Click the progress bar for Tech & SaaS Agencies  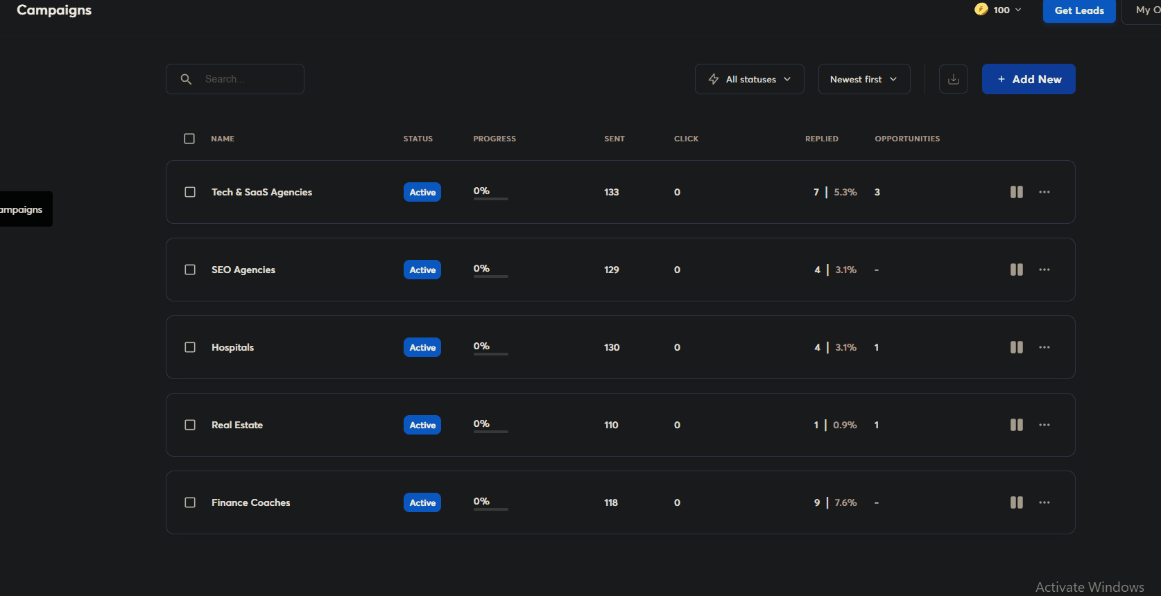[491, 199]
